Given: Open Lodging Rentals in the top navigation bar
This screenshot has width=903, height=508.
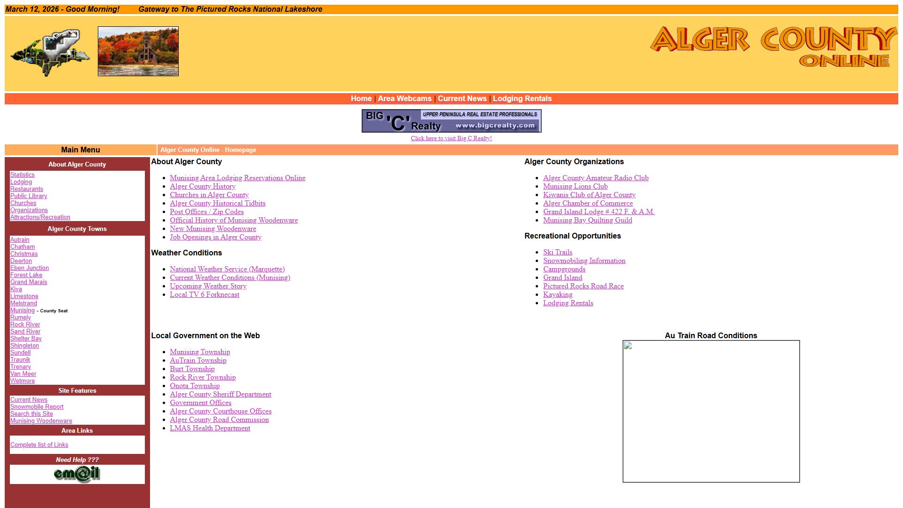Looking at the screenshot, I should point(522,99).
